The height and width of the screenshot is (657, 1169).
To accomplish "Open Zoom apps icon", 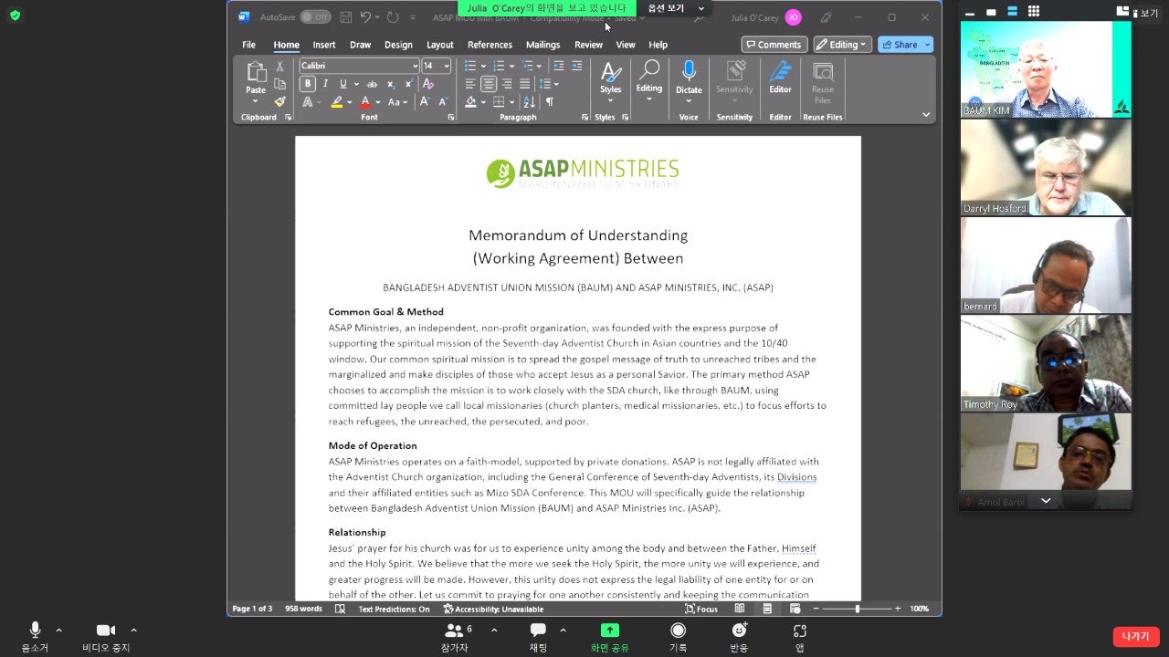I will (800, 631).
